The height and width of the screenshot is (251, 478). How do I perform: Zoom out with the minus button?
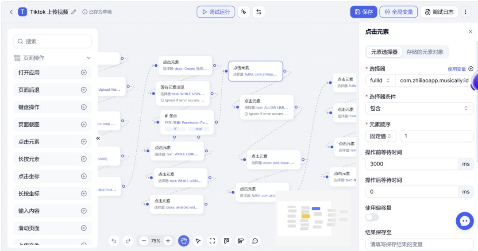144,241
